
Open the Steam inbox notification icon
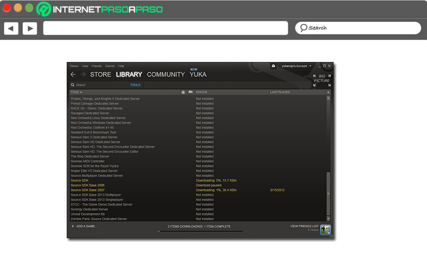(x=273, y=66)
